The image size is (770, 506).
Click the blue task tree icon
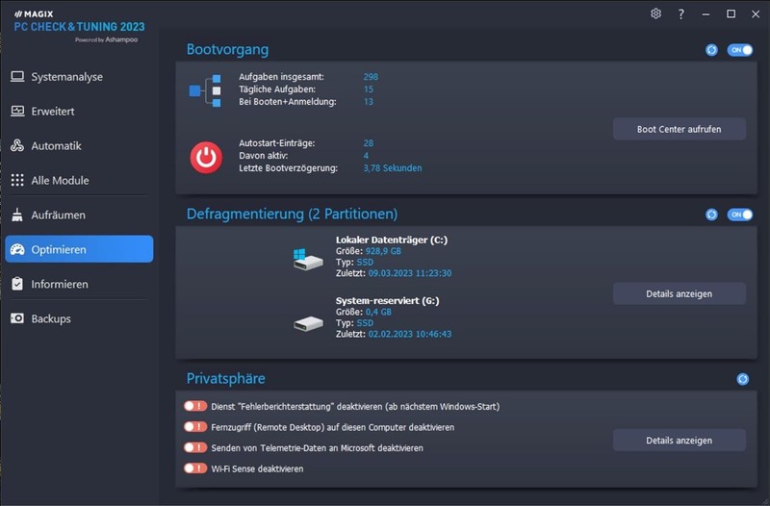[205, 90]
